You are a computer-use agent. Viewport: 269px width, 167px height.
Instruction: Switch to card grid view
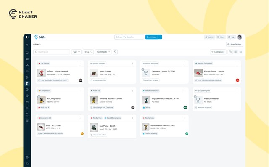230,52
